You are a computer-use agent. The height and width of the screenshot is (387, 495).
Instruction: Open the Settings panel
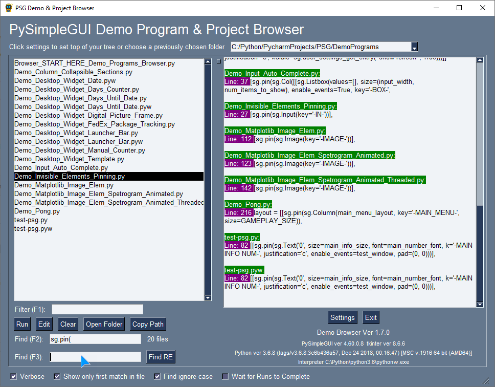[x=343, y=317]
